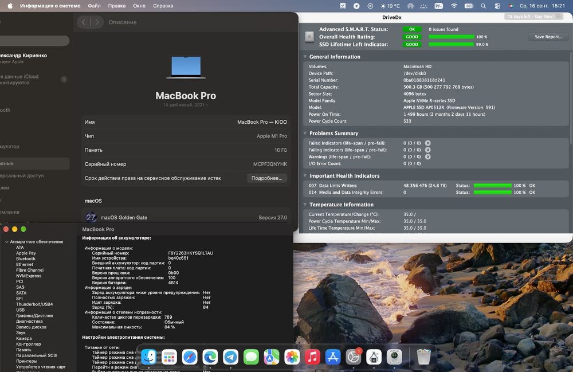Open Control Center in menu bar
Viewport: 573px width, 372px height.
point(497,6)
